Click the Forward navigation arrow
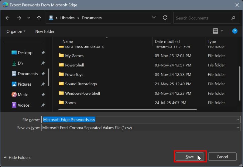Viewport: 243px width, 167px height. pos(19,18)
